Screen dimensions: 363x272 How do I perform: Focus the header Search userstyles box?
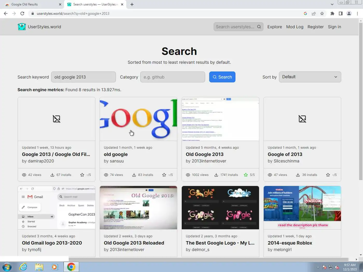click(238, 27)
